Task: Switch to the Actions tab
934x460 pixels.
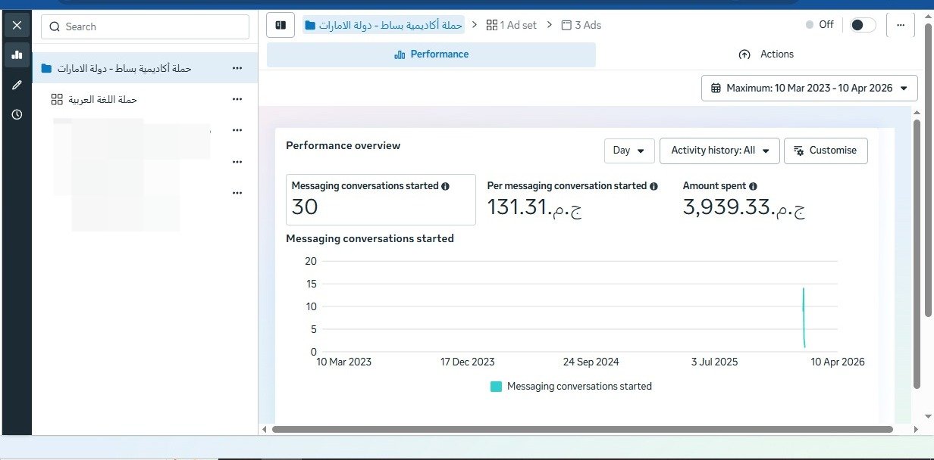Action: pos(766,54)
